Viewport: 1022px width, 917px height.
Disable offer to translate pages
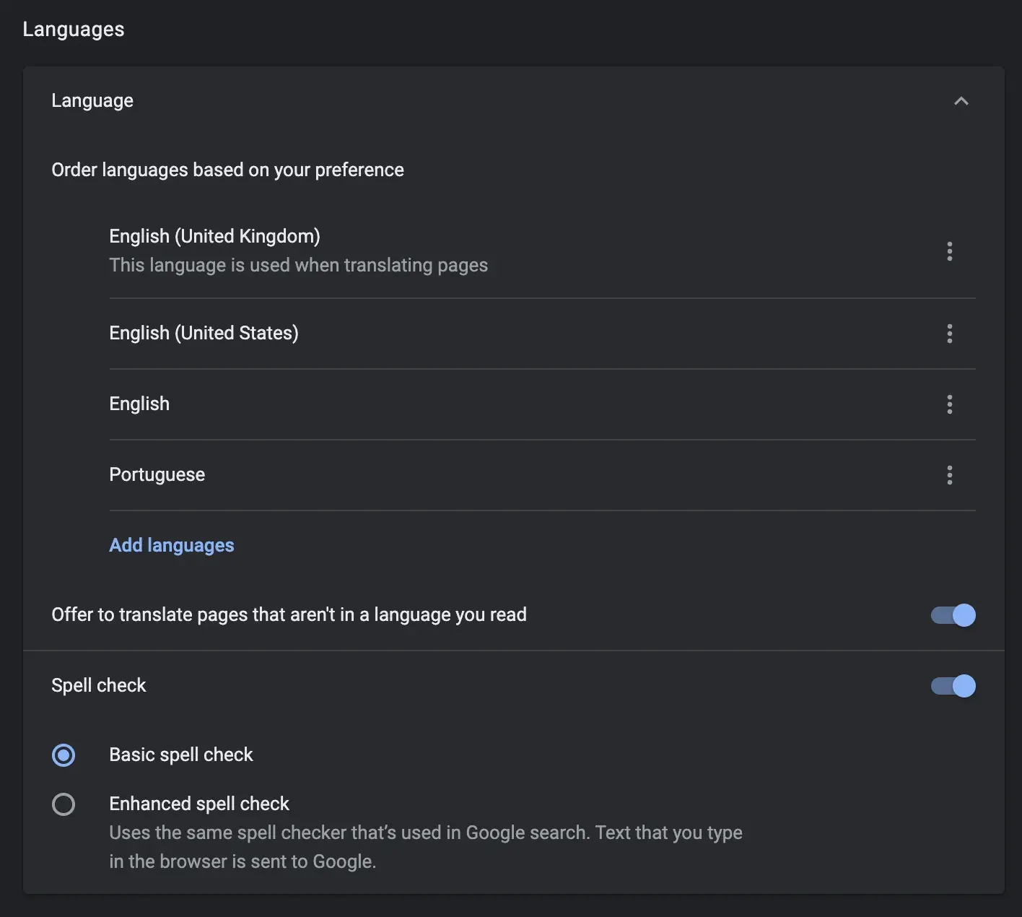coord(952,614)
